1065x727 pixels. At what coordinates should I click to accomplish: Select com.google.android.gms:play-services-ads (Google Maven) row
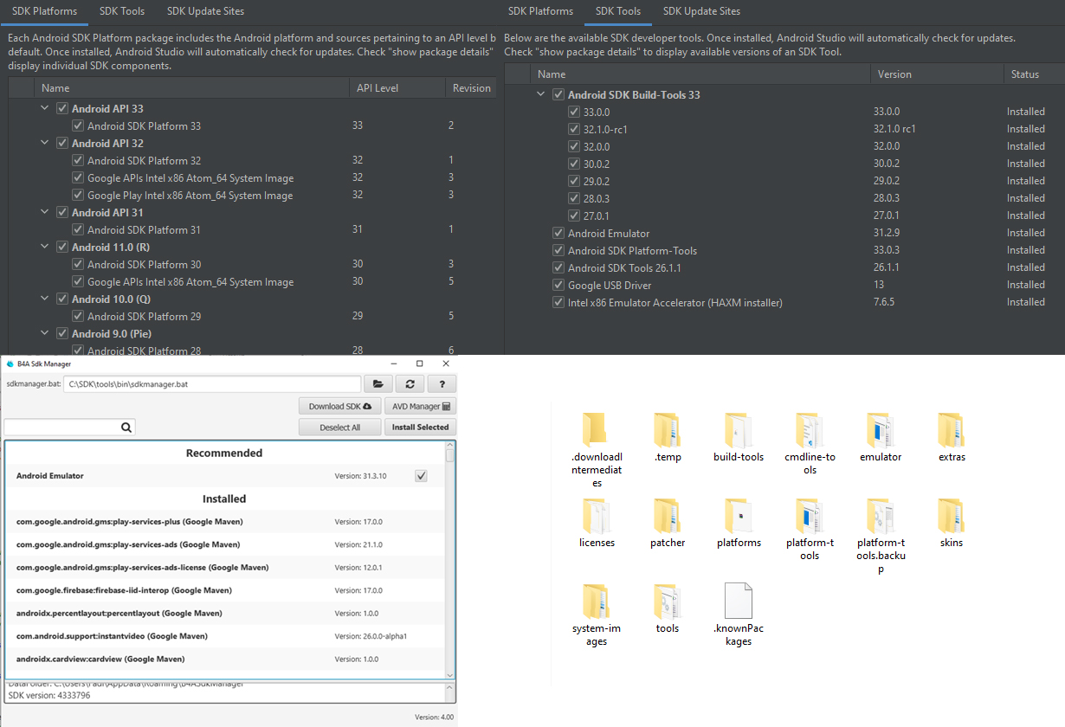(224, 544)
